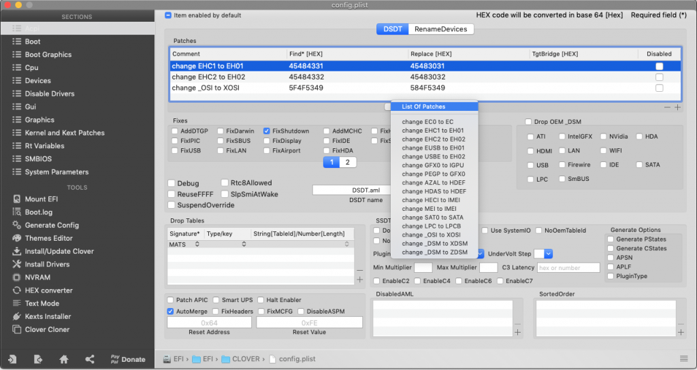Viewport: 697px width, 370px height.
Task: Remove selected patch with minus button
Action: point(667,107)
